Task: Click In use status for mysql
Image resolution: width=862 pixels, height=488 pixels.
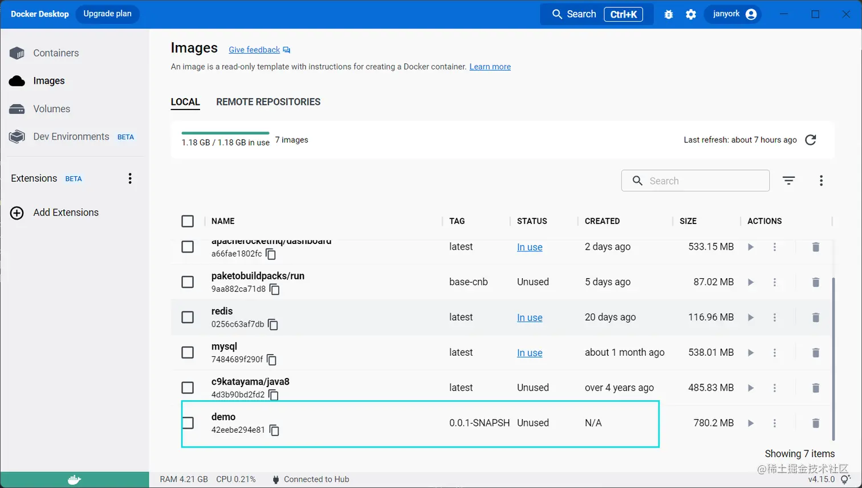Action: pos(530,353)
